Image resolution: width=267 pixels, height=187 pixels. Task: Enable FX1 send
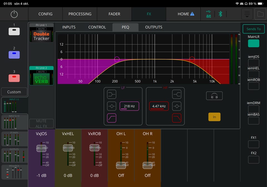point(254,144)
